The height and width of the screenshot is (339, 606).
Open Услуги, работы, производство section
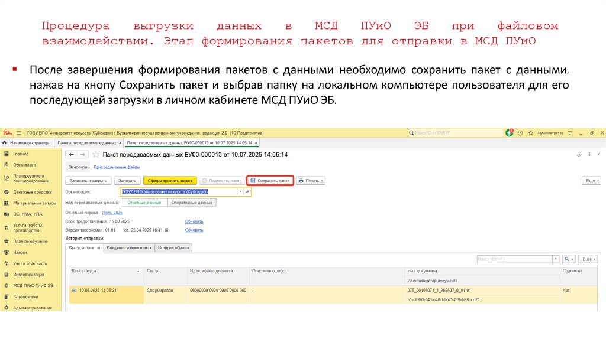31,227
